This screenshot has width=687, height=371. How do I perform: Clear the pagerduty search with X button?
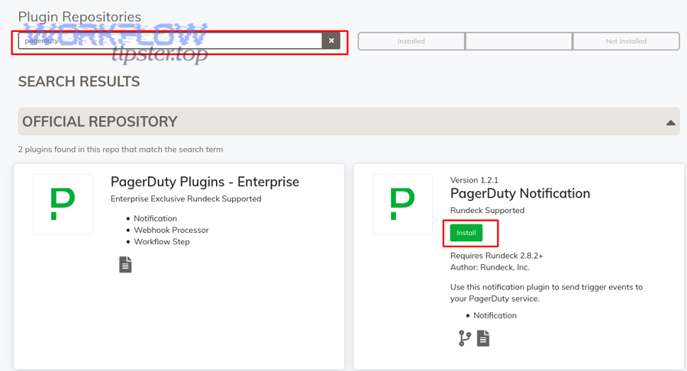click(x=331, y=40)
